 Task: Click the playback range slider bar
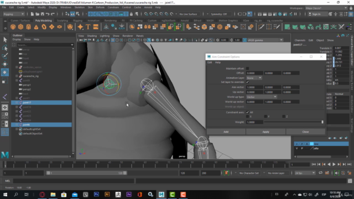click(86, 173)
